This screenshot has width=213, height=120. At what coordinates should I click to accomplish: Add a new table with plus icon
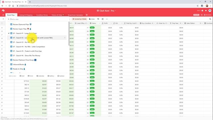(x=87, y=15)
